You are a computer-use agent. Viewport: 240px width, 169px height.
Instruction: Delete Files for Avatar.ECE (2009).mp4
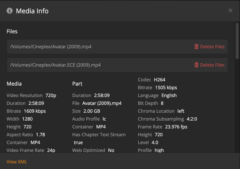click(209, 65)
